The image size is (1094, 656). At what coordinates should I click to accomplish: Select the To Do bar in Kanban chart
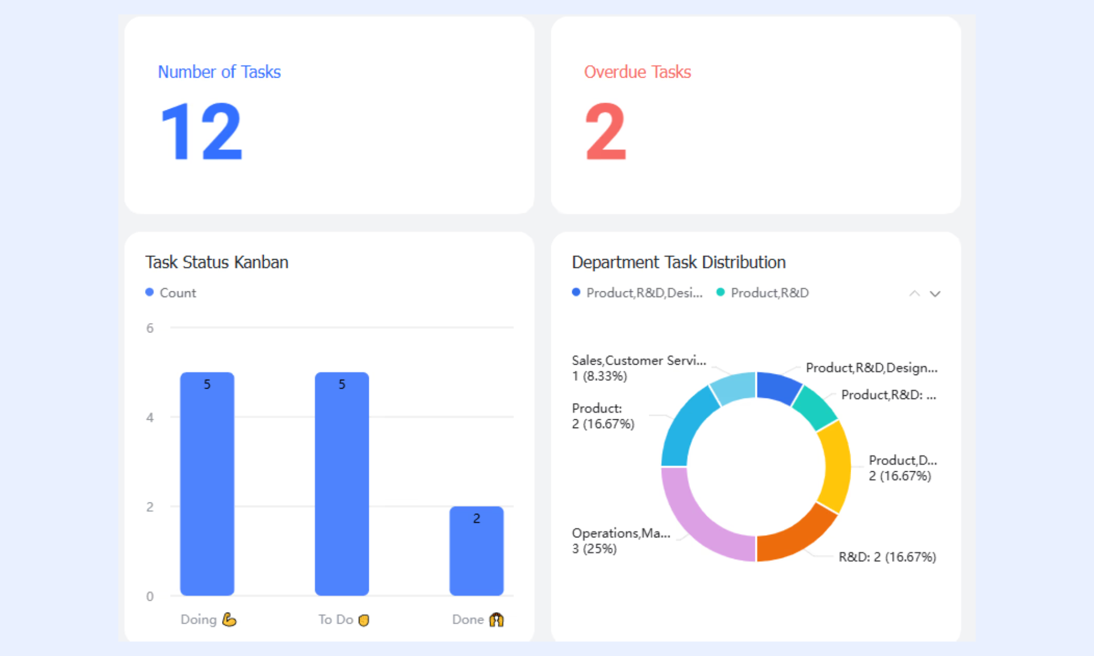(x=342, y=484)
